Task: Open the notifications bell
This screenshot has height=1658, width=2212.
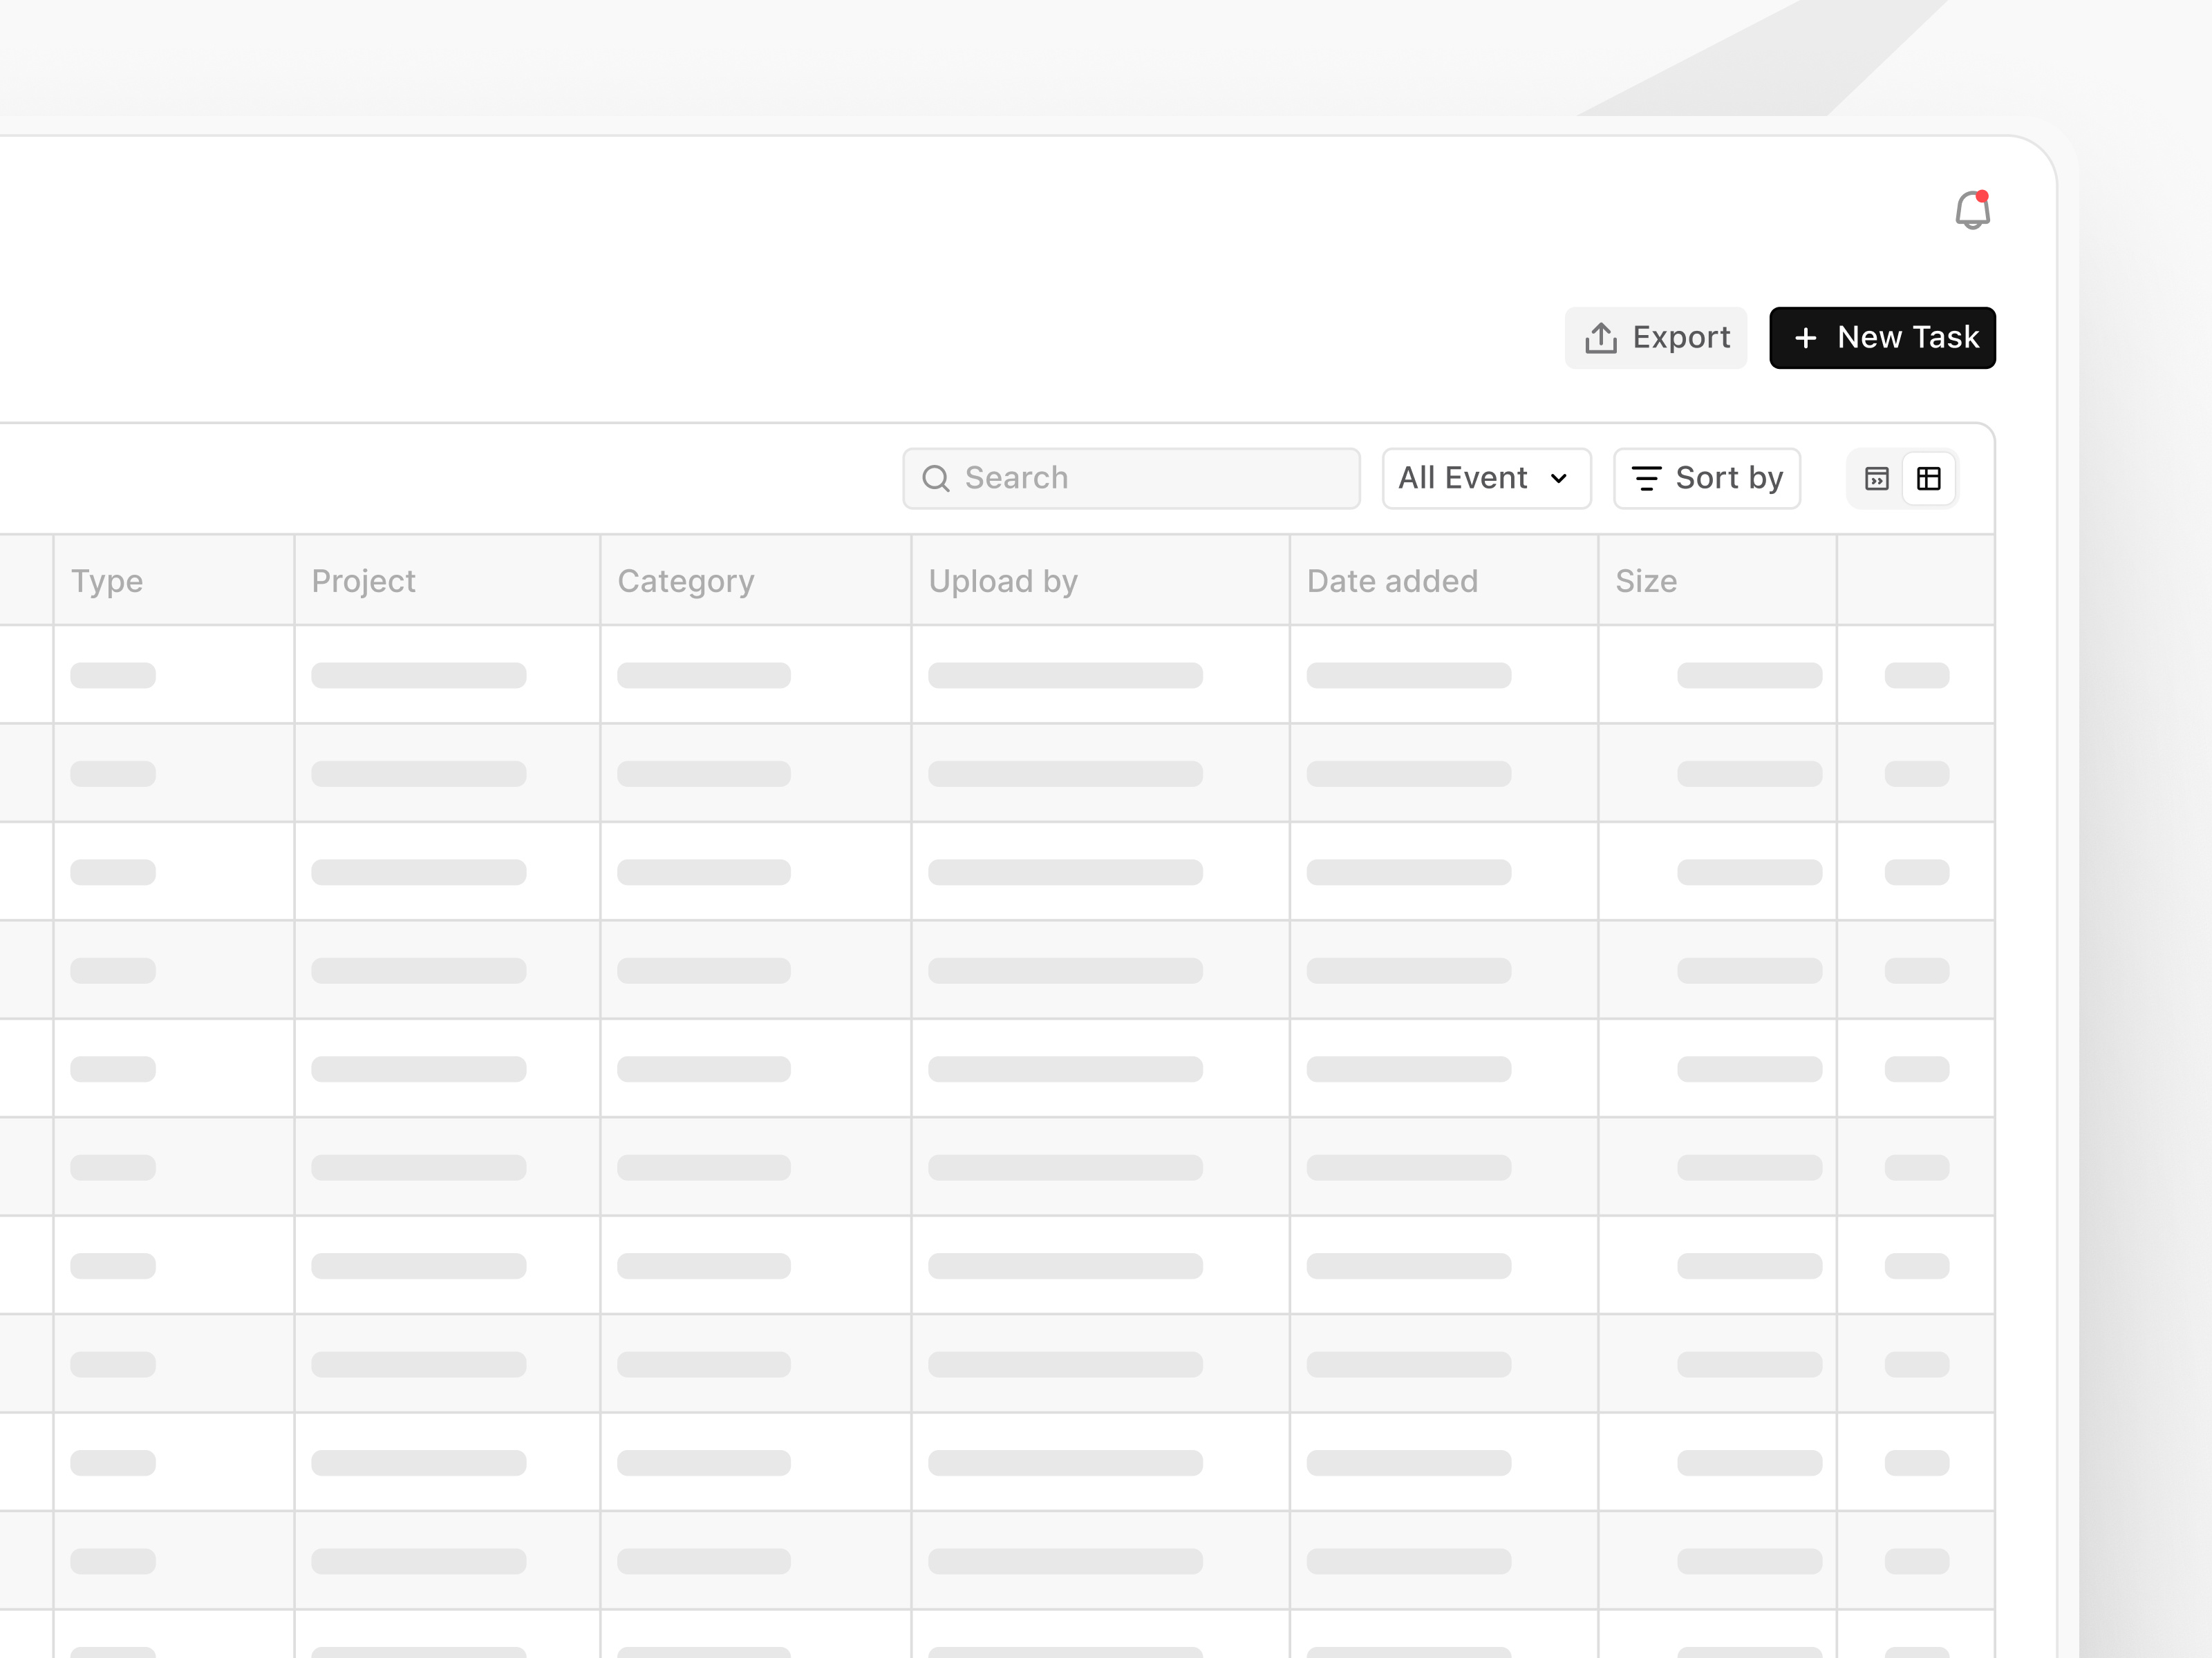Action: pos(1972,210)
